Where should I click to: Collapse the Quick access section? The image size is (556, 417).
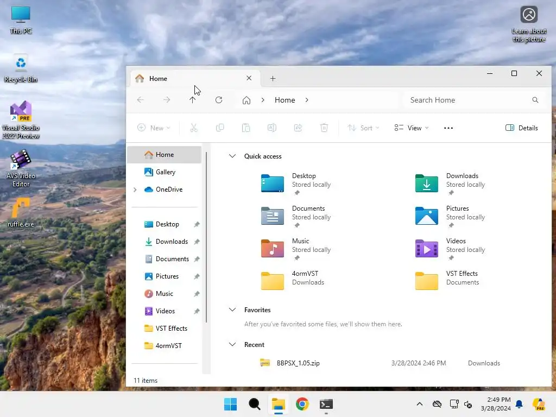(232, 156)
